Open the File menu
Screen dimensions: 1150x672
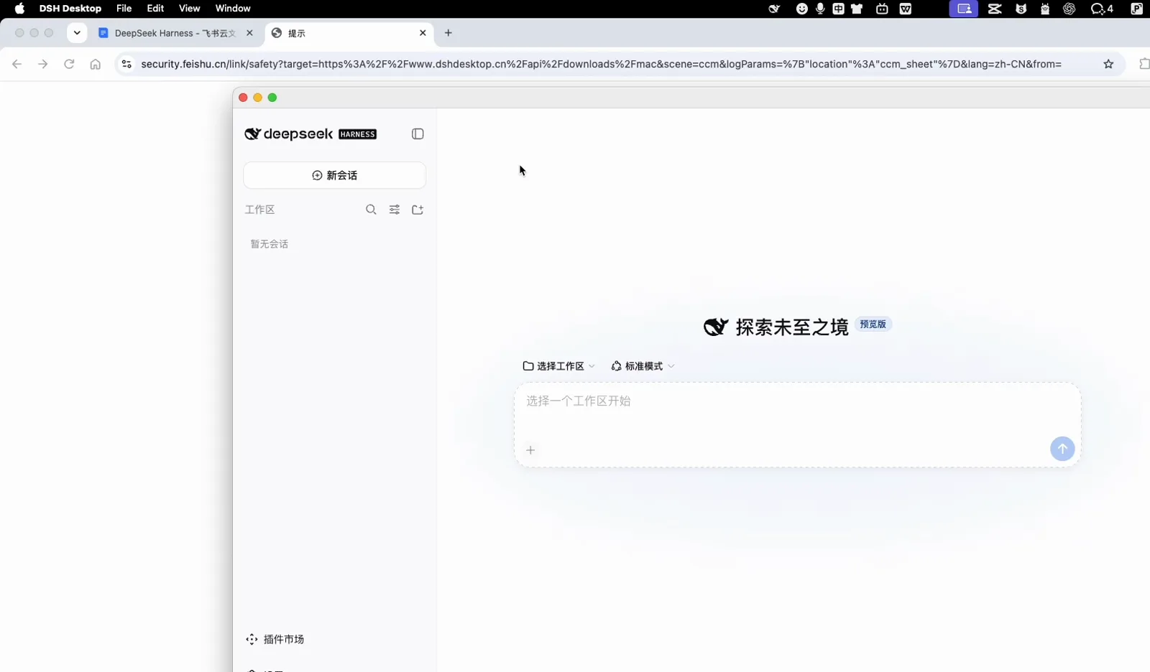coord(124,9)
